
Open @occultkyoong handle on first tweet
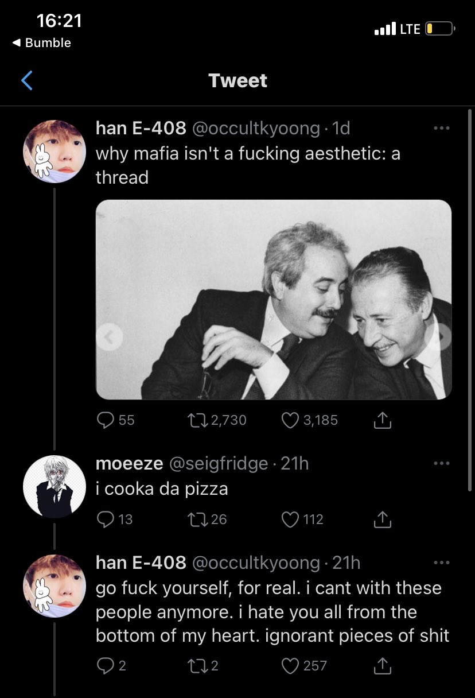click(x=255, y=128)
